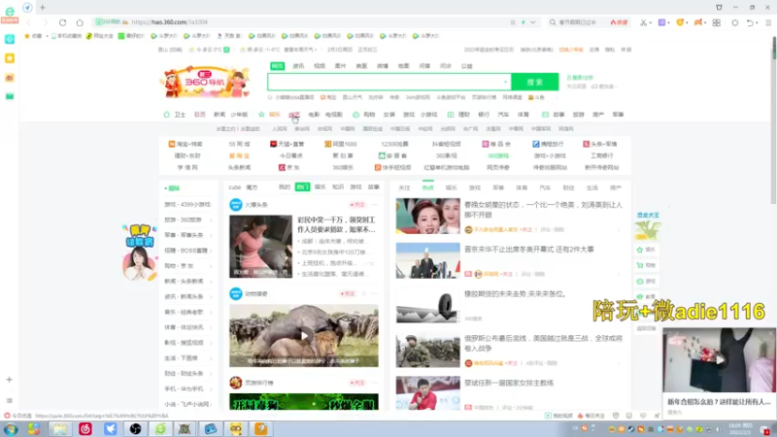Click the page vertical scrollbar

pyautogui.click(x=773, y=120)
